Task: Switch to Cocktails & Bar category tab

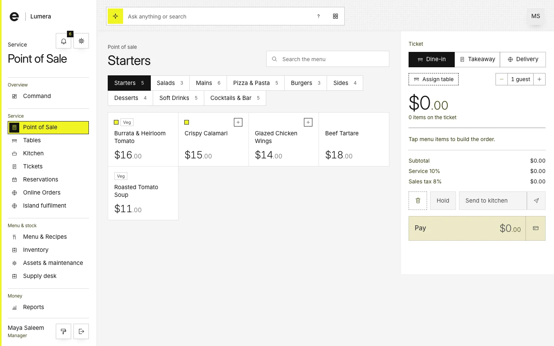Action: (x=235, y=98)
